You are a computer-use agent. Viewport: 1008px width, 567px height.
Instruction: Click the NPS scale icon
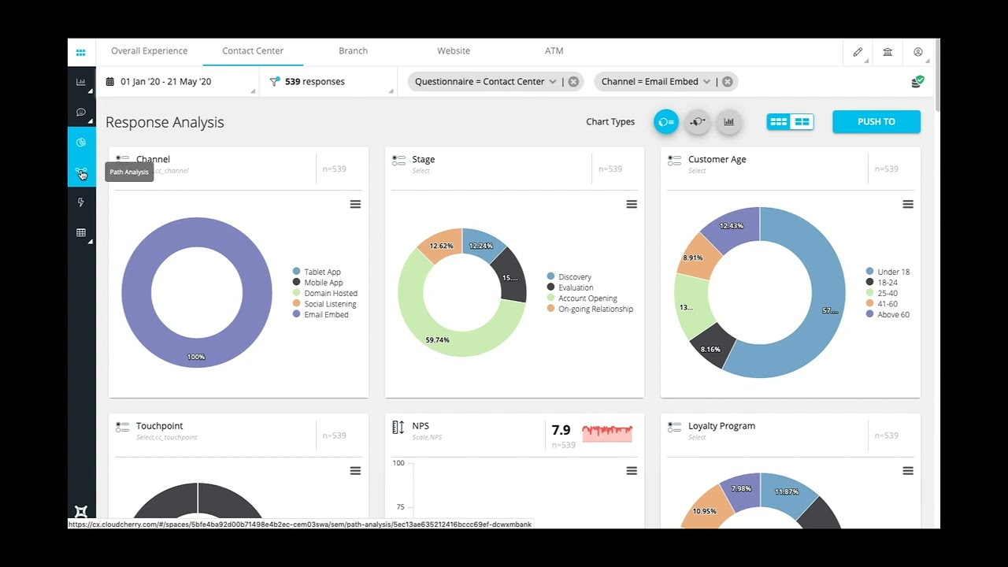[x=398, y=427]
